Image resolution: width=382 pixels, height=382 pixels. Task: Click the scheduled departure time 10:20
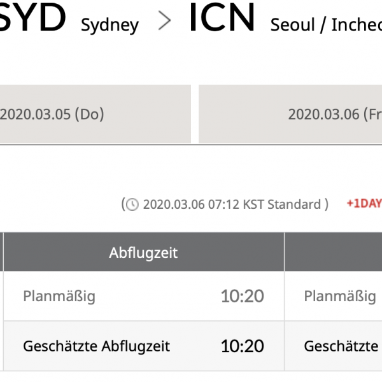point(242,296)
